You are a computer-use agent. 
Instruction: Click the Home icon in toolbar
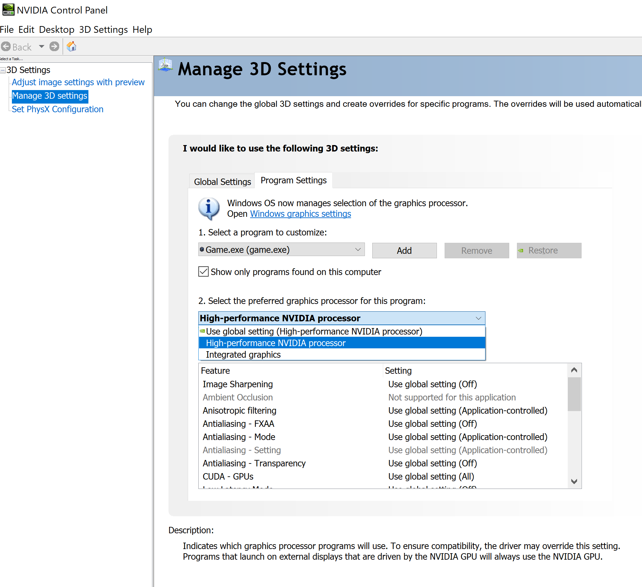click(71, 47)
